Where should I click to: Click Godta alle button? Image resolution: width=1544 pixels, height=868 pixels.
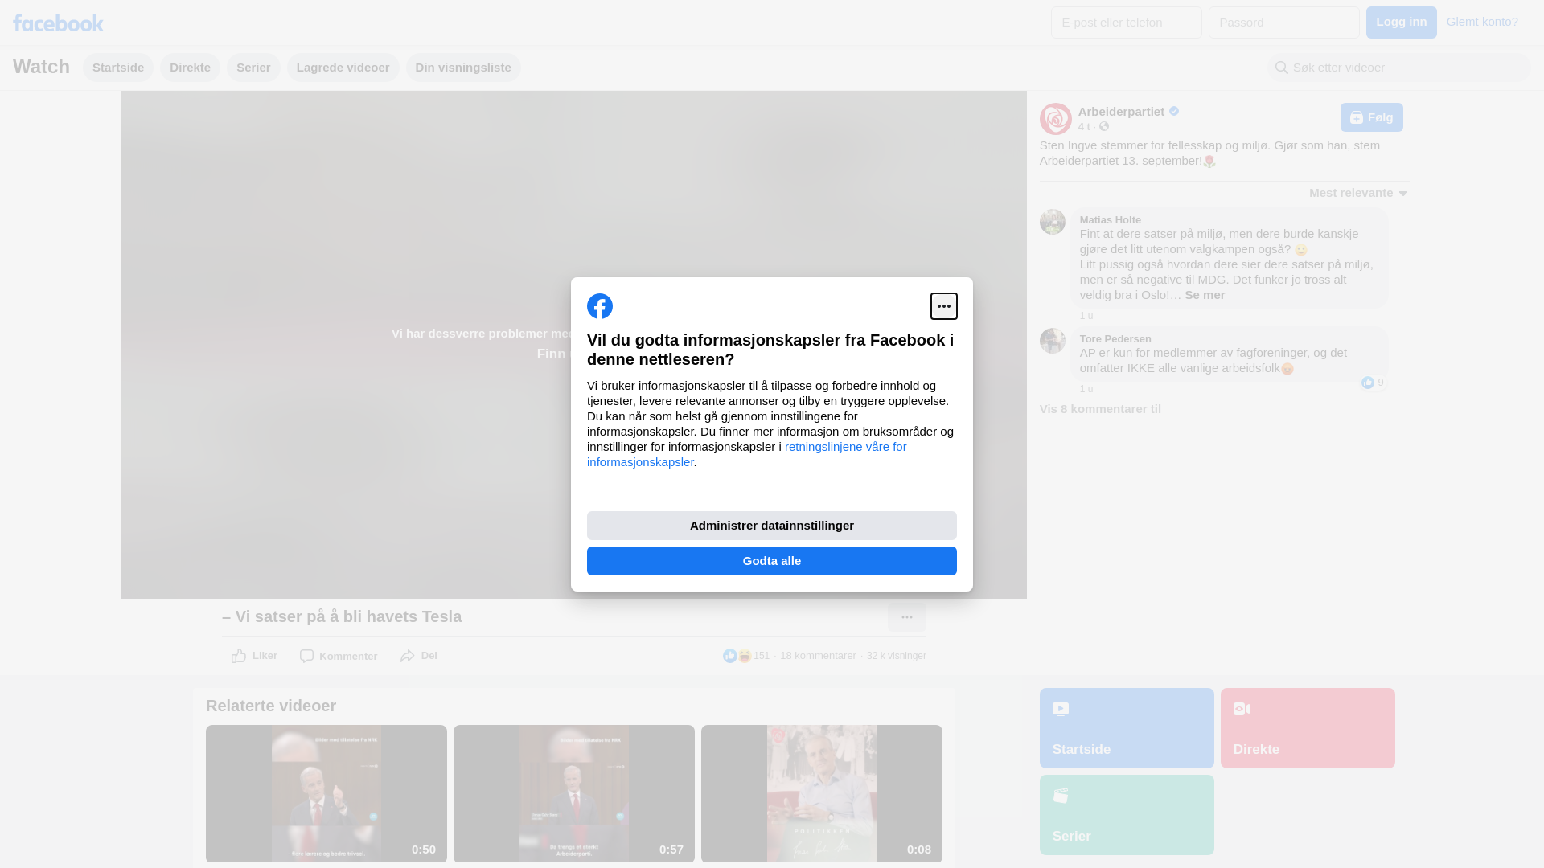[772, 561]
